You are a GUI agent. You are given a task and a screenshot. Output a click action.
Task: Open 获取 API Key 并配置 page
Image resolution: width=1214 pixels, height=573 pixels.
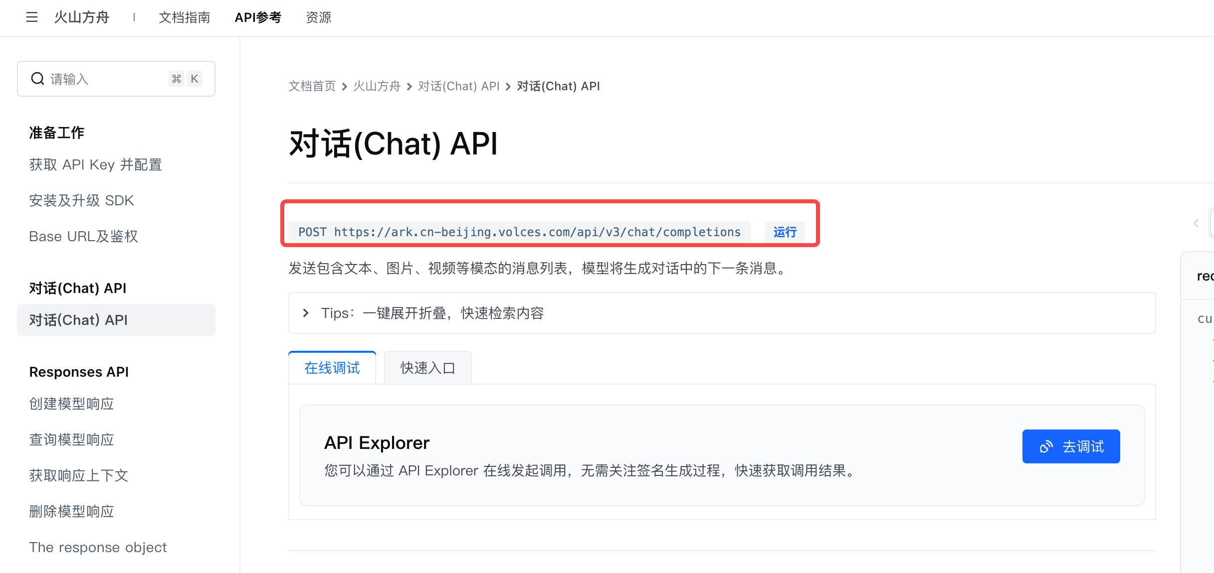95,164
